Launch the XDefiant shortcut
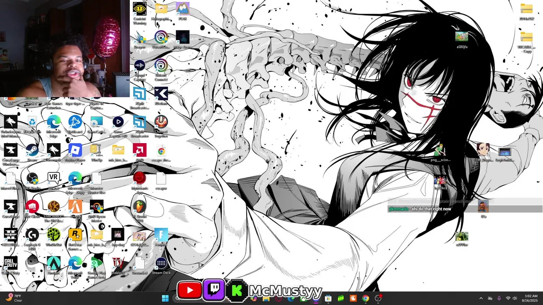The width and height of the screenshot is (543, 305). (161, 96)
